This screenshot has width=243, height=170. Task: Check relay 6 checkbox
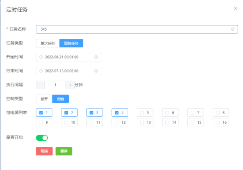click(x=167, y=113)
